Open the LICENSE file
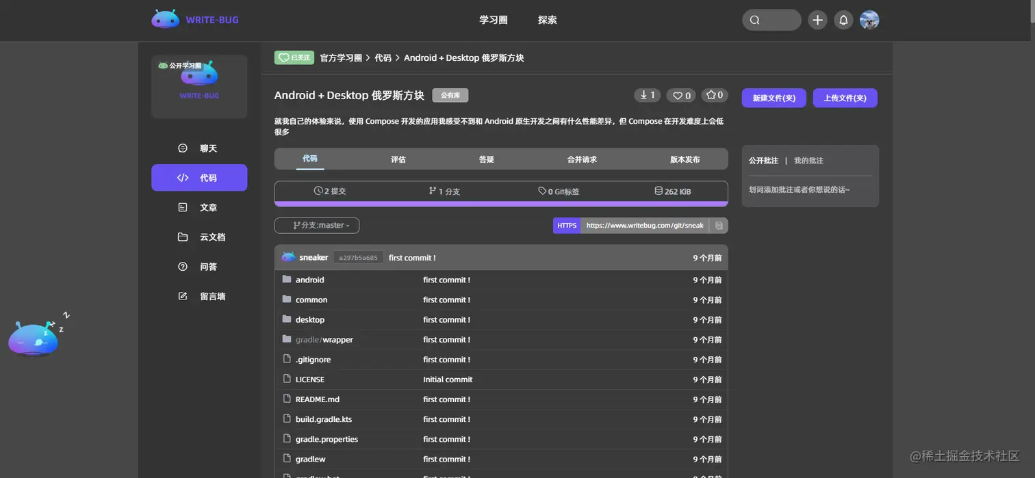The height and width of the screenshot is (478, 1035). click(310, 379)
